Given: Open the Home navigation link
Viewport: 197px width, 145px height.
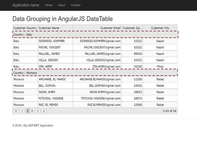Looking at the screenshot, I should (49, 5).
